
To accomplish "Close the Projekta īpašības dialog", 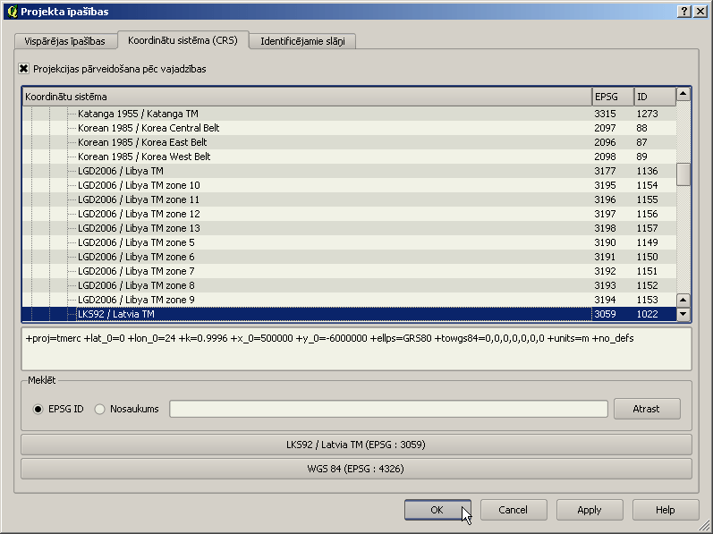I will click(700, 12).
